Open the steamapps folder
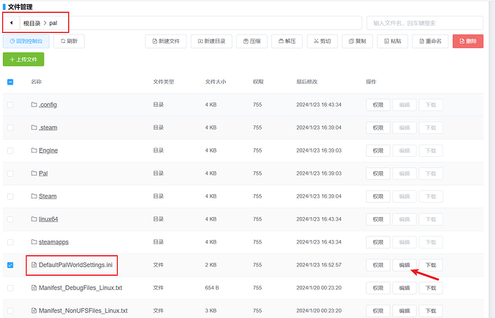 click(53, 242)
